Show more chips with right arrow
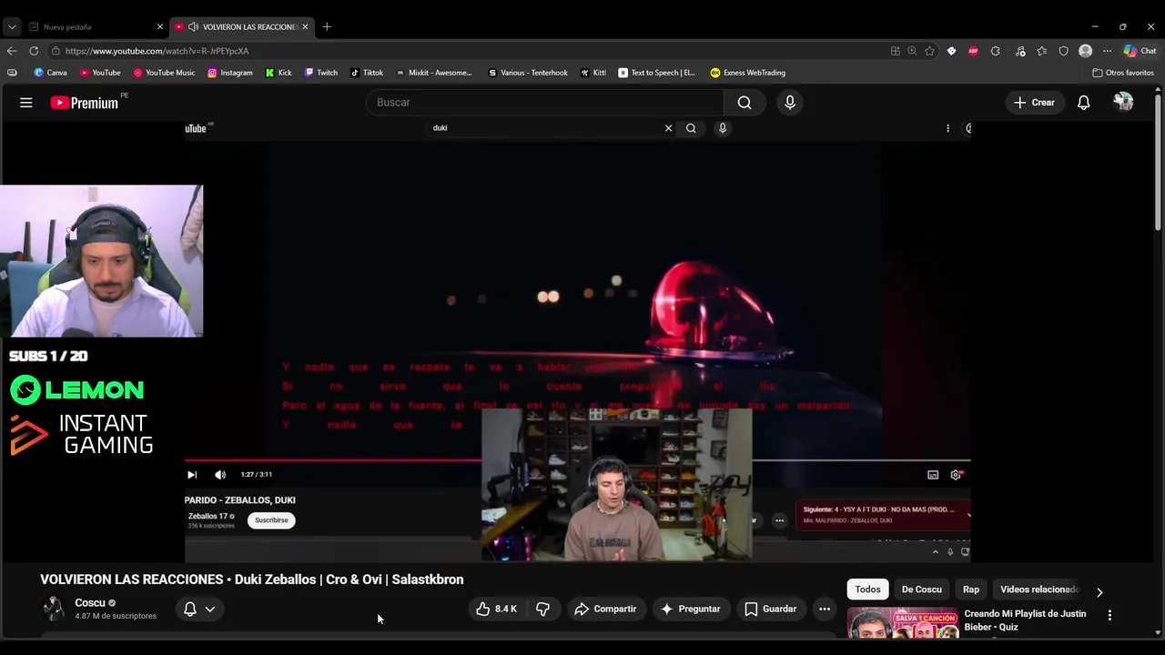1165x655 pixels. 1099,591
